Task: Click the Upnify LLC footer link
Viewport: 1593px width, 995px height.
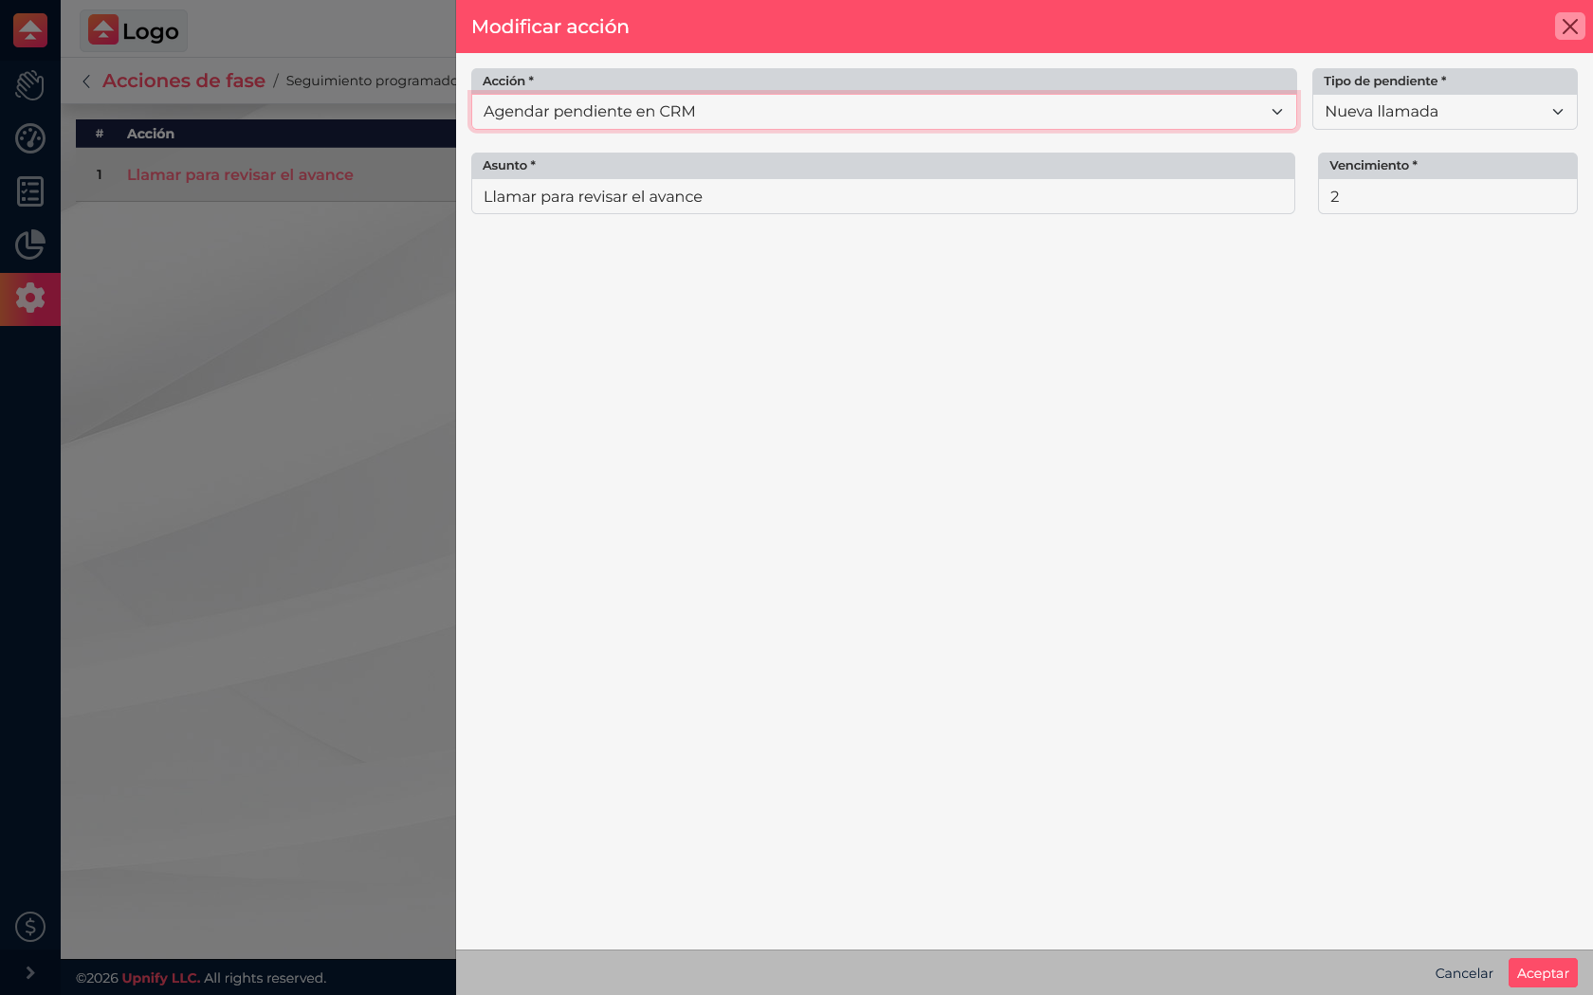Action: [x=160, y=978]
